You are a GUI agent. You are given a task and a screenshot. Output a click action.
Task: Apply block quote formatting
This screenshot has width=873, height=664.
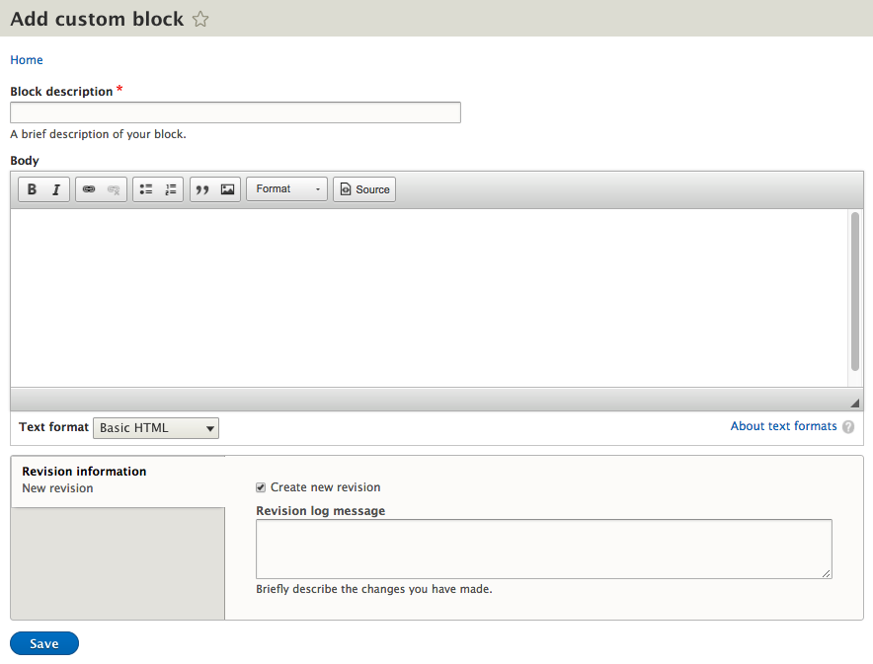[202, 189]
